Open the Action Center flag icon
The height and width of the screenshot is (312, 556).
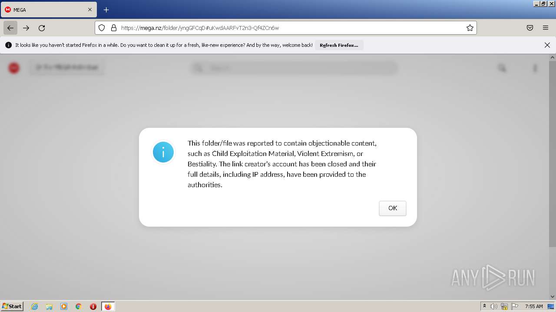[515, 306]
